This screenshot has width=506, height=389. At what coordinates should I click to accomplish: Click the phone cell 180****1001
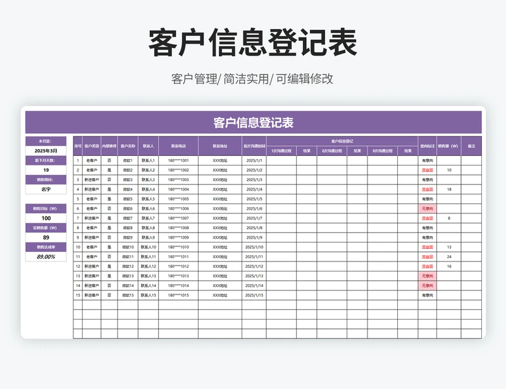(x=177, y=160)
